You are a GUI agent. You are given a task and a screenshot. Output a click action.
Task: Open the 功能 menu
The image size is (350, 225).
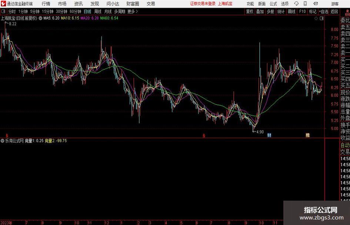coord(250,4)
